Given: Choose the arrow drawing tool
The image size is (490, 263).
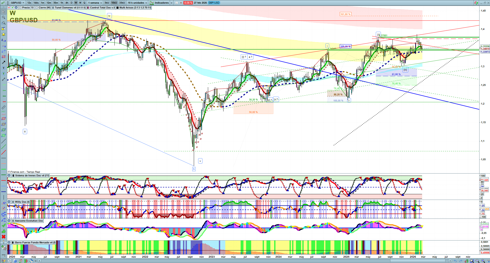Looking at the screenshot, I should (4, 62).
